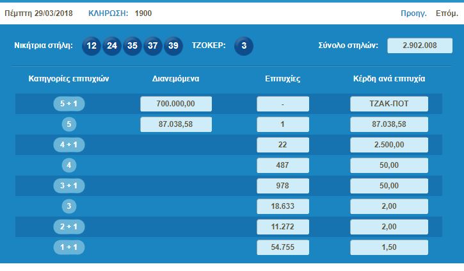Screen dimensions: 464x271
Task: Click the Σύνολο στηλών label
Action: pos(348,45)
